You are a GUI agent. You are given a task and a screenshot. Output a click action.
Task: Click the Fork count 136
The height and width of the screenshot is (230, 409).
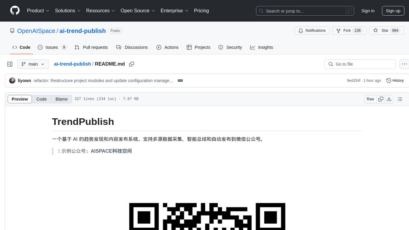tap(358, 31)
